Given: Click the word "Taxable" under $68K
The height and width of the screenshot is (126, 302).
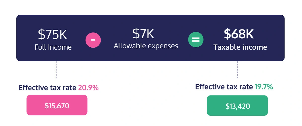Looking at the screenshot, I should 226,47.
